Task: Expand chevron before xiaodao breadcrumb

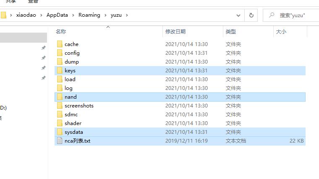Action: [11, 15]
